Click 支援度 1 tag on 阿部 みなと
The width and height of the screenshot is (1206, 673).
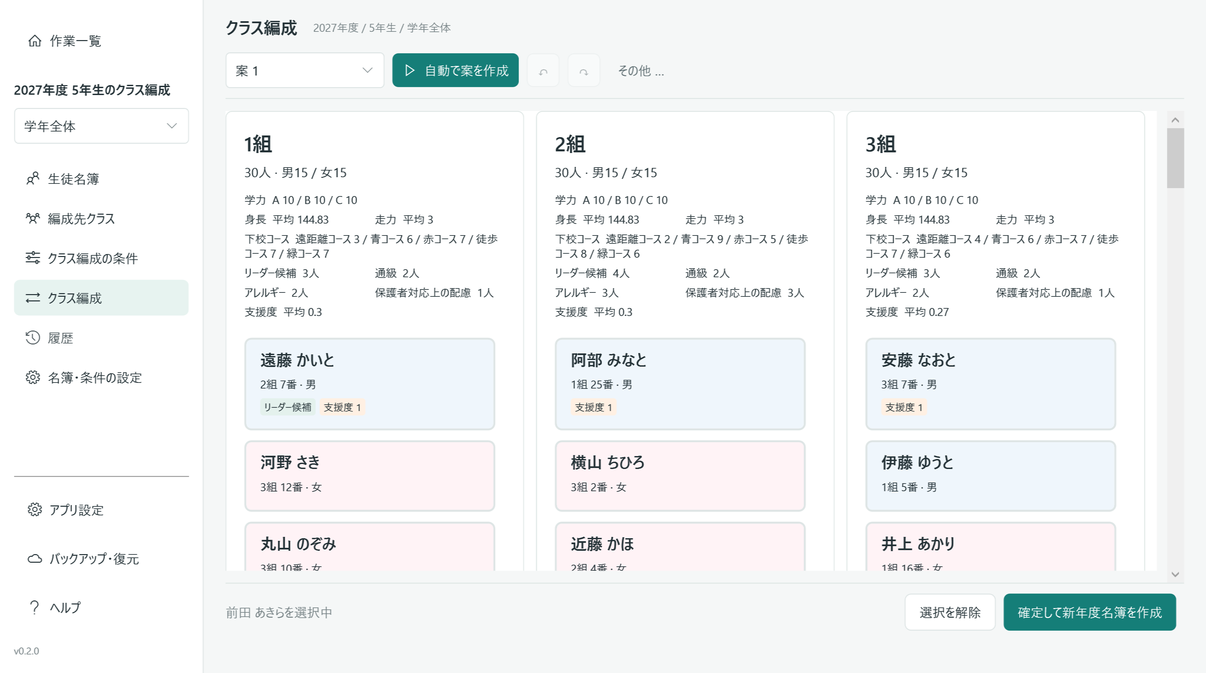point(593,407)
